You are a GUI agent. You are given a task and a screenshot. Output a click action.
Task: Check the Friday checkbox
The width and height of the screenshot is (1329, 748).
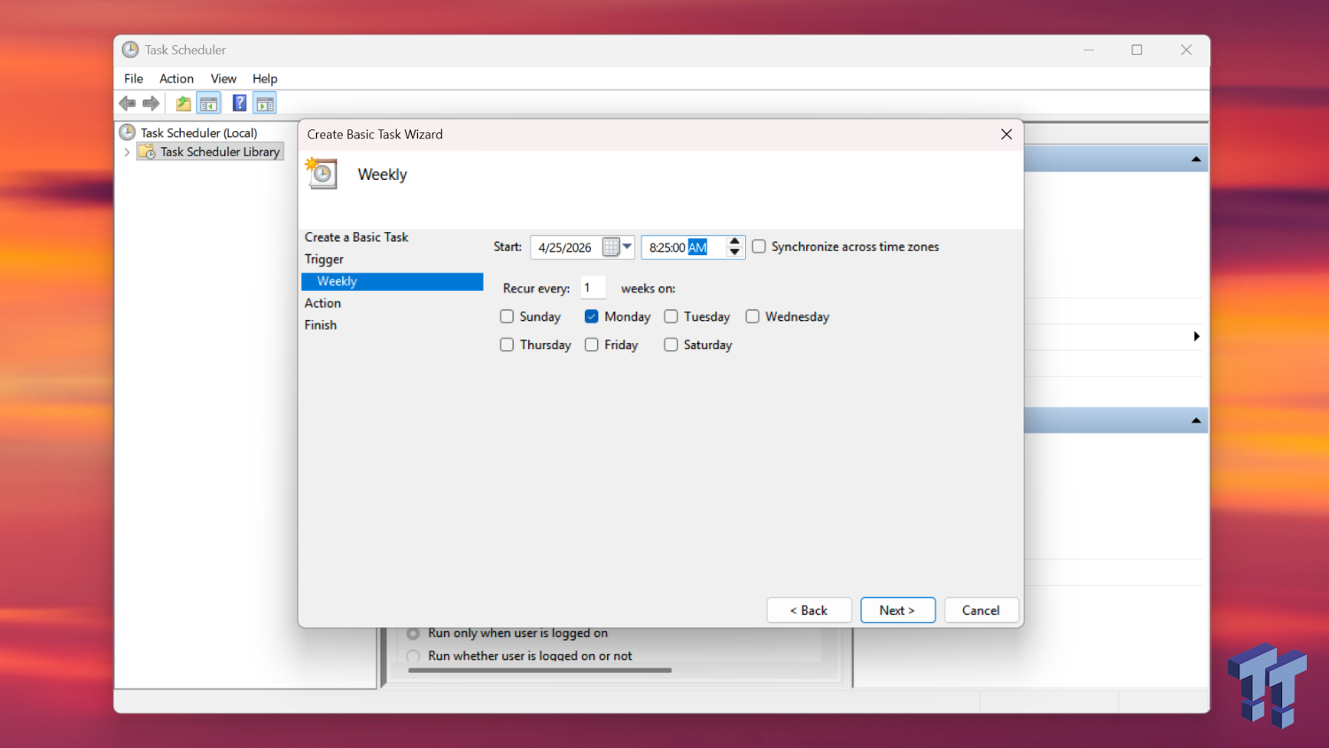592,345
